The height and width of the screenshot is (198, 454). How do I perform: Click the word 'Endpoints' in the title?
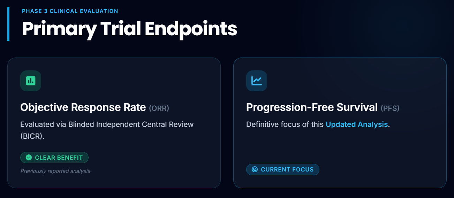[191, 29]
